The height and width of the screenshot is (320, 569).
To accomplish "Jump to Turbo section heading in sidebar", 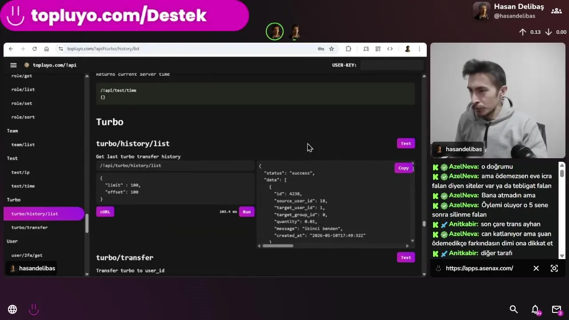I will (x=14, y=200).
